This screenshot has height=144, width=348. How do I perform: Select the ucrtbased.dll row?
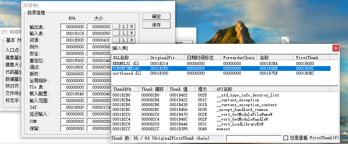(221, 73)
